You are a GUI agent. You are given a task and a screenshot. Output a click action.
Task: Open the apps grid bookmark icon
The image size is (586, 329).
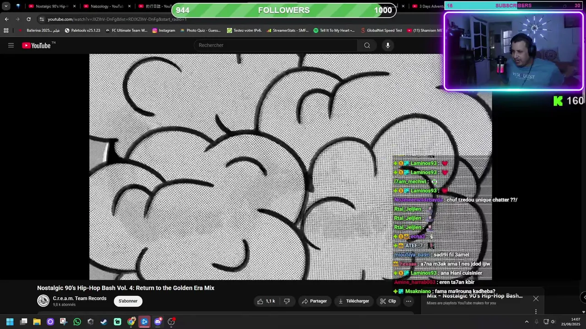[x=6, y=31]
